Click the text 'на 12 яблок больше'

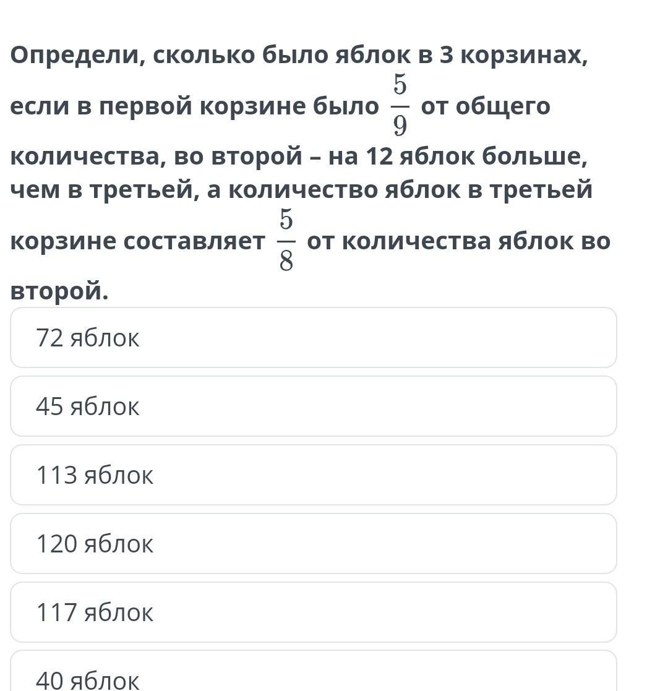pyautogui.click(x=458, y=157)
